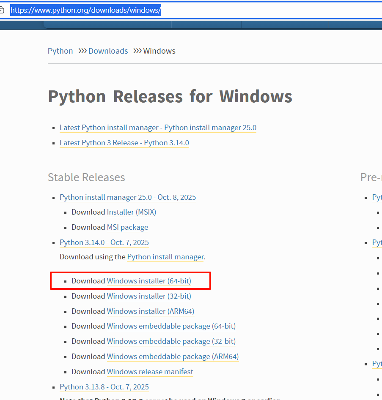This screenshot has height=400, width=382.
Task: Open the Python 3.14.0 - Oct. 7, 2025 release
Action: [104, 242]
